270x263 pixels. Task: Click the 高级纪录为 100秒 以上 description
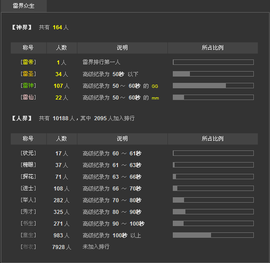tap(112, 235)
